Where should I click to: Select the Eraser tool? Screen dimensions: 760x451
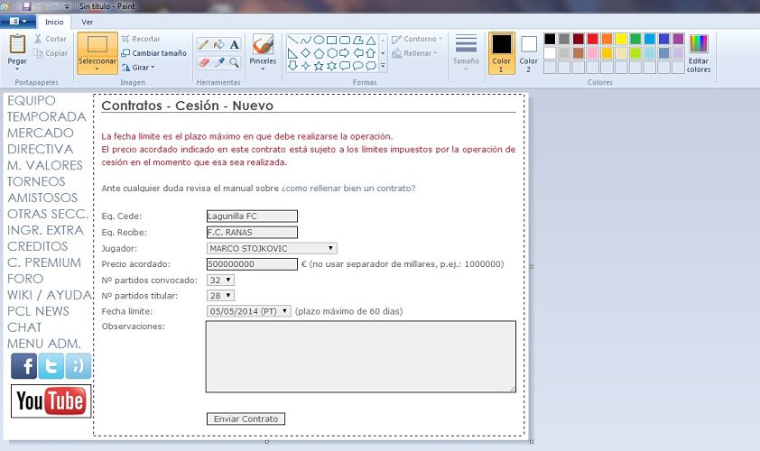204,62
